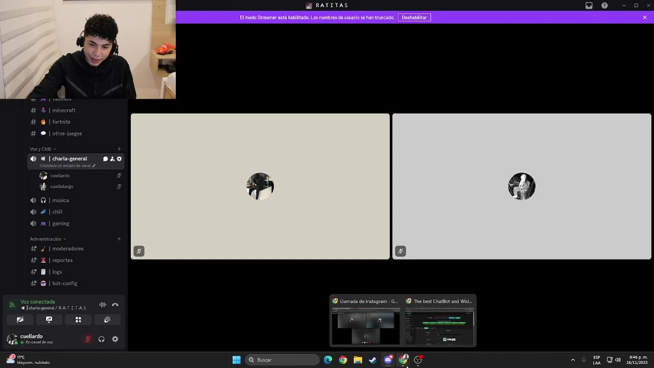Open first Chrome icon on taskbar
Screen dimensions: 654x368
click(x=343, y=360)
